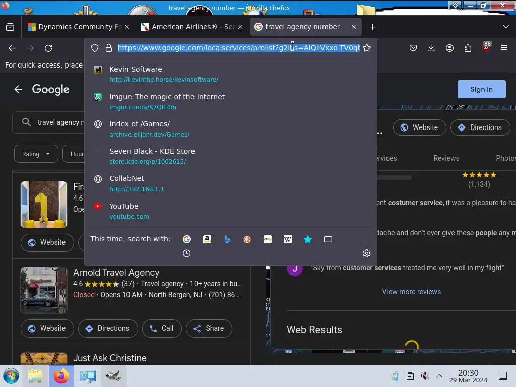Open Kevin Software suggestion
Screen dimensions: 516x387
click(230, 74)
